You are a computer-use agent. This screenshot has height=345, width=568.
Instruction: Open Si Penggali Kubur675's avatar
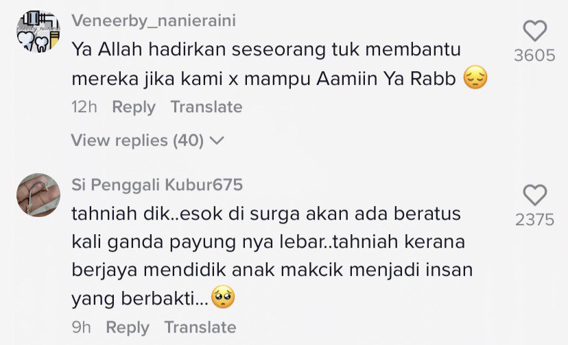tap(38, 195)
